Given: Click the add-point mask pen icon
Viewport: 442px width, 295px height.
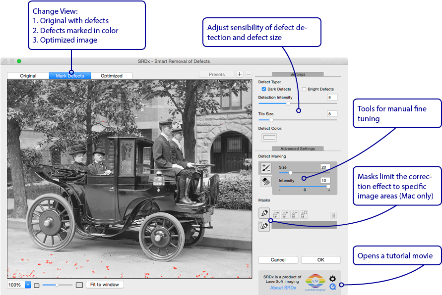Looking at the screenshot, I should point(285,214).
